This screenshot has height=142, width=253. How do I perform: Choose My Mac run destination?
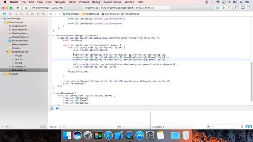coord(57,8)
